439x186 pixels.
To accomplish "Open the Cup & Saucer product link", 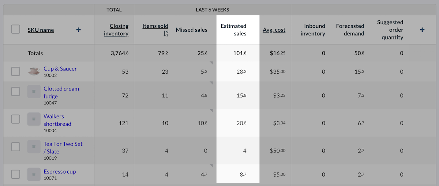I will click(x=60, y=69).
